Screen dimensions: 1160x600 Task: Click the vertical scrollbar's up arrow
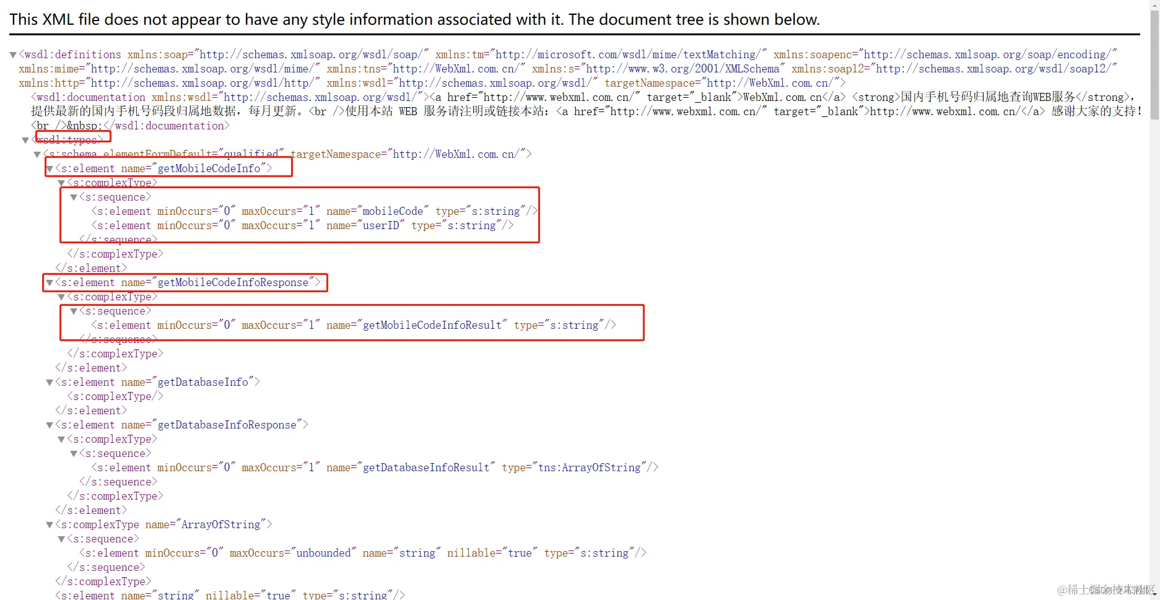pyautogui.click(x=1154, y=5)
